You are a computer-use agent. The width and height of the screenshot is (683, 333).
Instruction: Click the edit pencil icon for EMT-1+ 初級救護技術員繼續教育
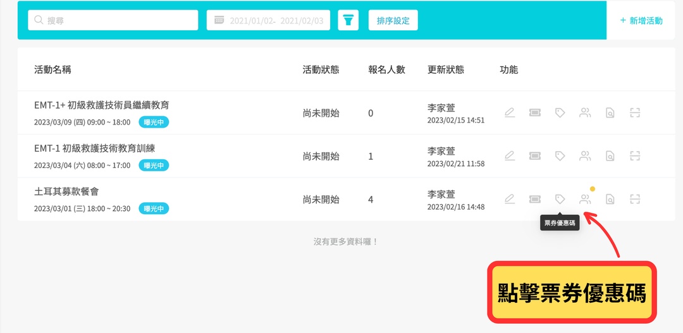tap(510, 113)
